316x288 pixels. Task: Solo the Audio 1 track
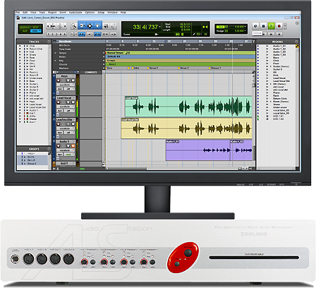click(68, 146)
